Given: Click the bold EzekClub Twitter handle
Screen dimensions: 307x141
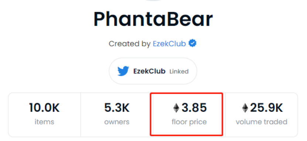Looking at the screenshot, I should point(149,71).
